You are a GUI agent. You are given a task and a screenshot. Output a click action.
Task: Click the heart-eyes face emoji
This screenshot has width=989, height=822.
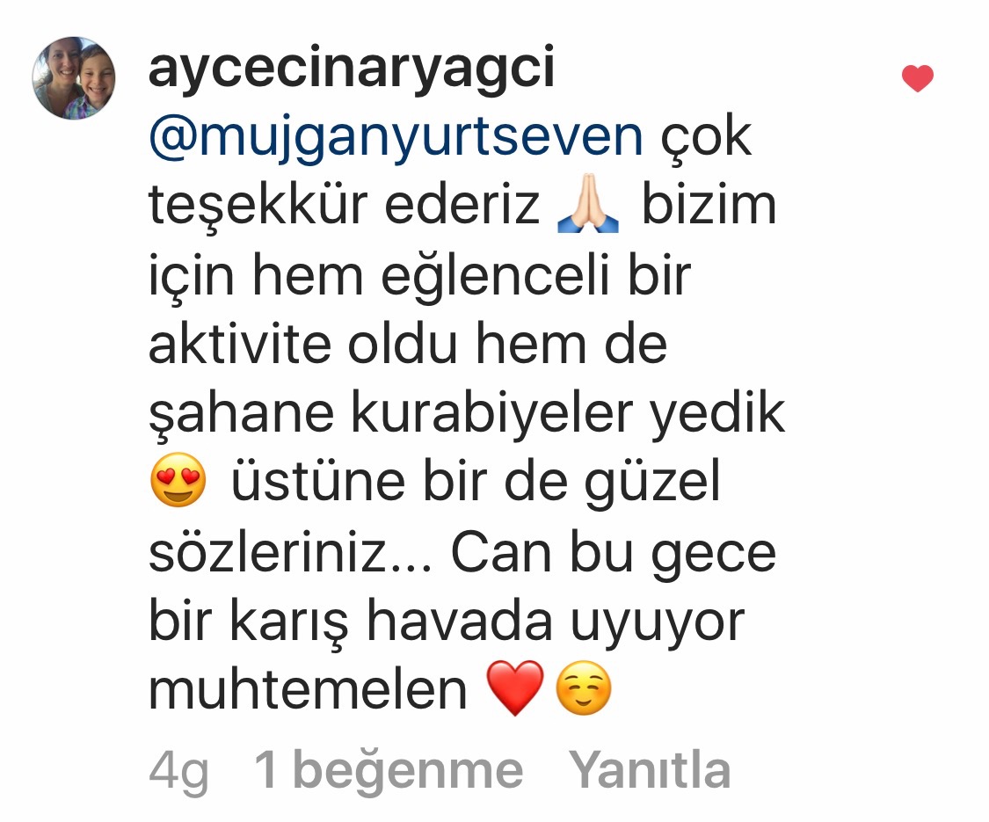tap(178, 479)
